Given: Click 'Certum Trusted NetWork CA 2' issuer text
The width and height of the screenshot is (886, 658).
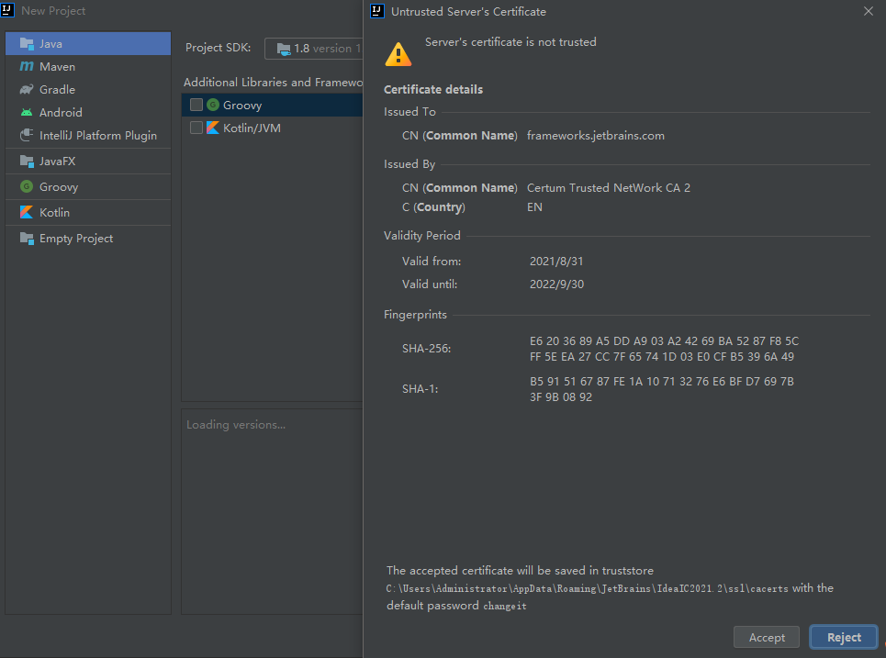Looking at the screenshot, I should click(x=609, y=187).
